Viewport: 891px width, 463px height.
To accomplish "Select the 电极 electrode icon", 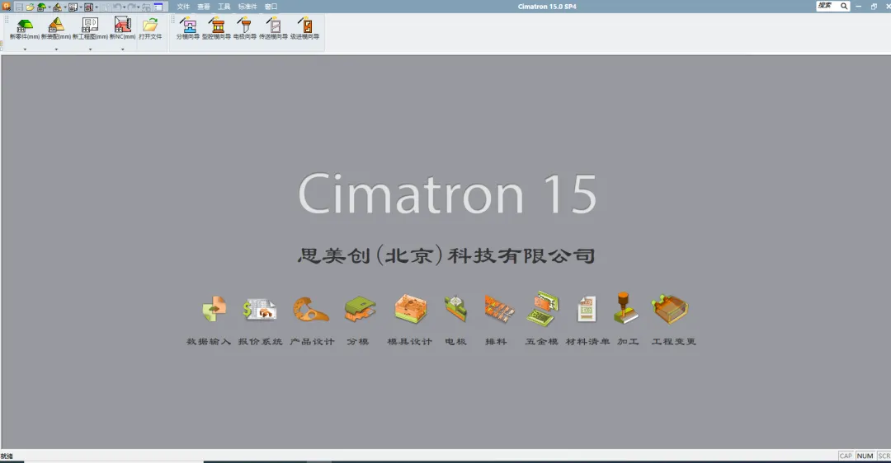I will [x=455, y=309].
